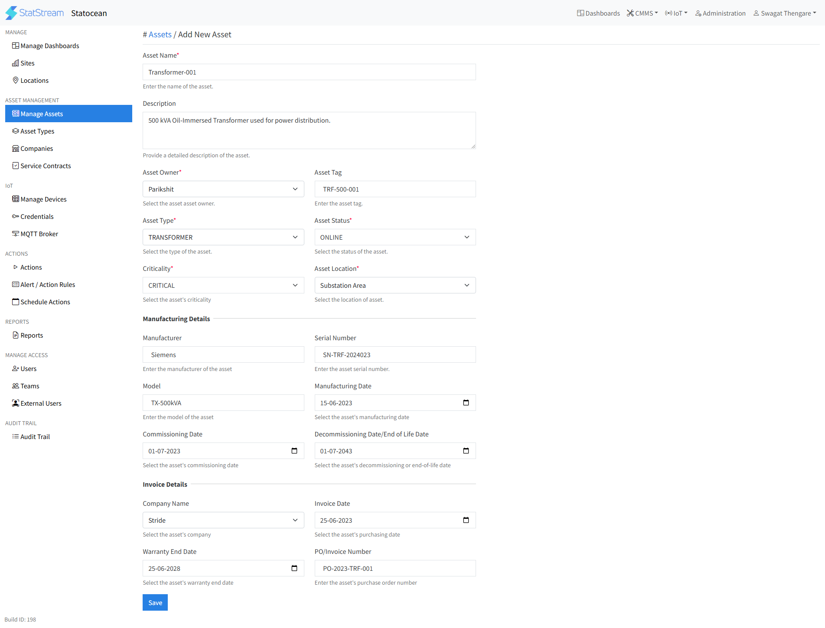Open the Asset Location dropdown
The image size is (825, 628).
395,285
